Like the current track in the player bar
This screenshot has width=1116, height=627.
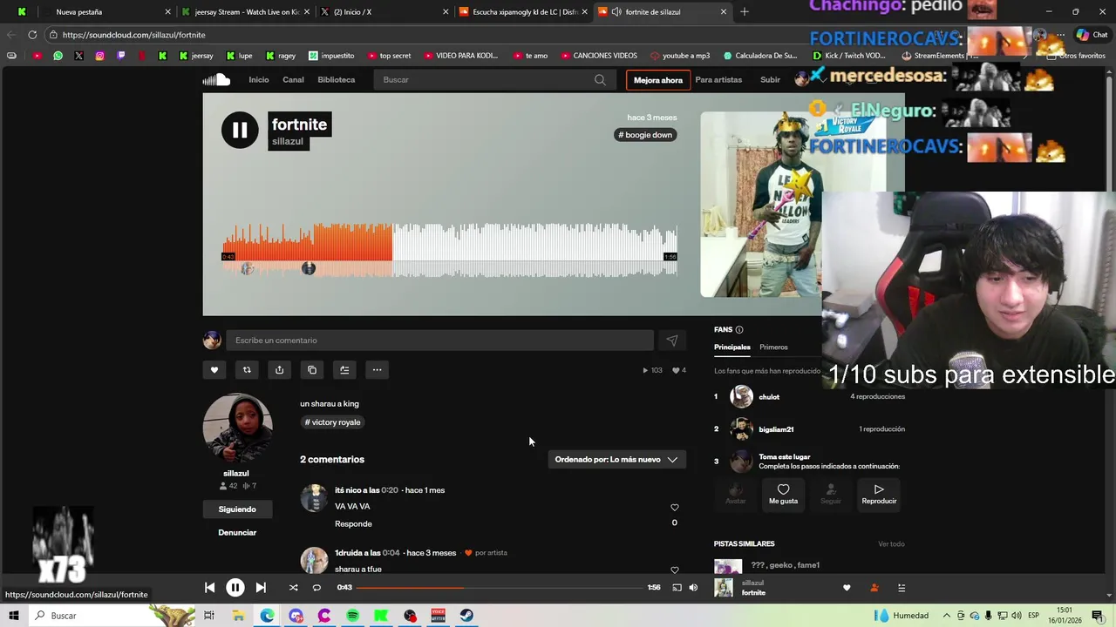tap(847, 588)
